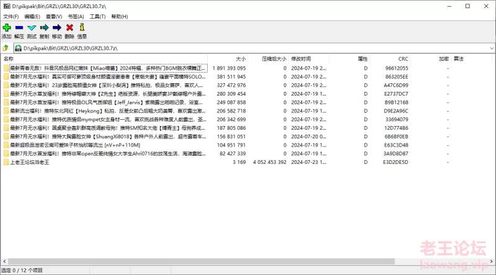Click the 7-Zip icon in the title bar

[6, 6]
